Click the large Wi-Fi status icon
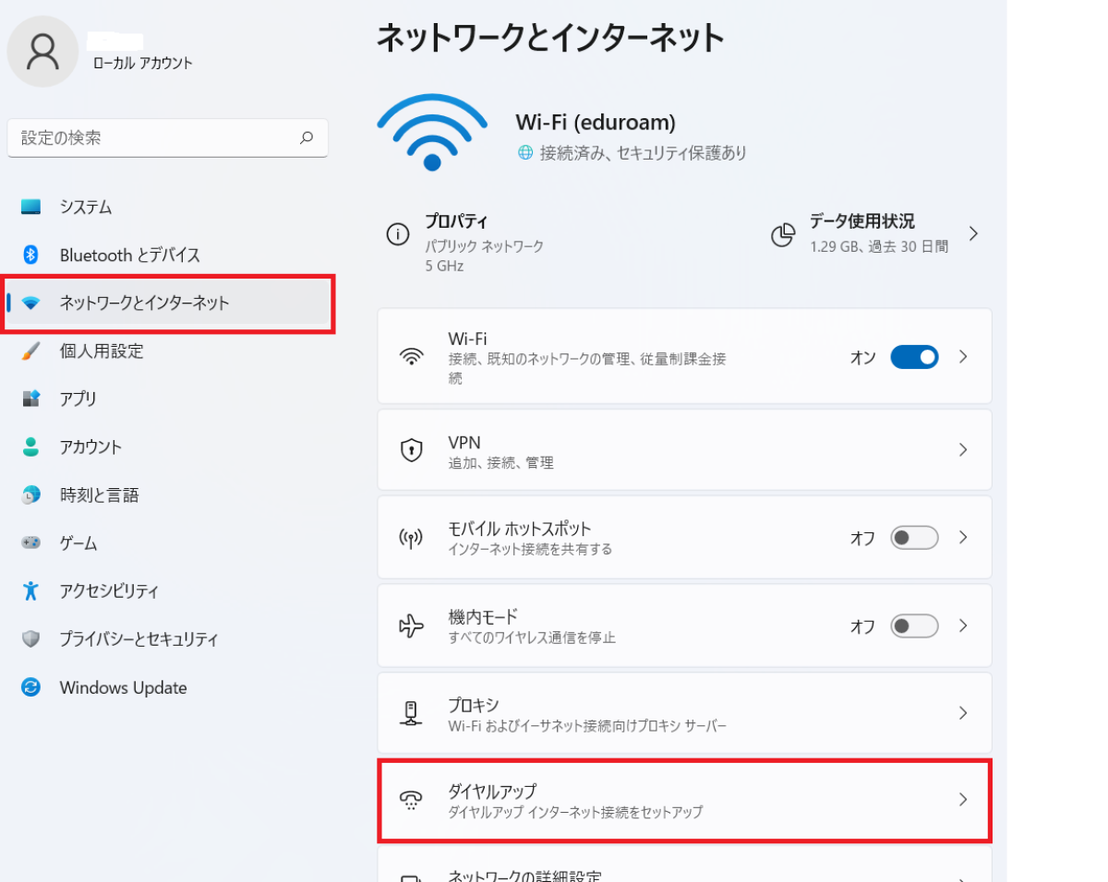 click(432, 132)
